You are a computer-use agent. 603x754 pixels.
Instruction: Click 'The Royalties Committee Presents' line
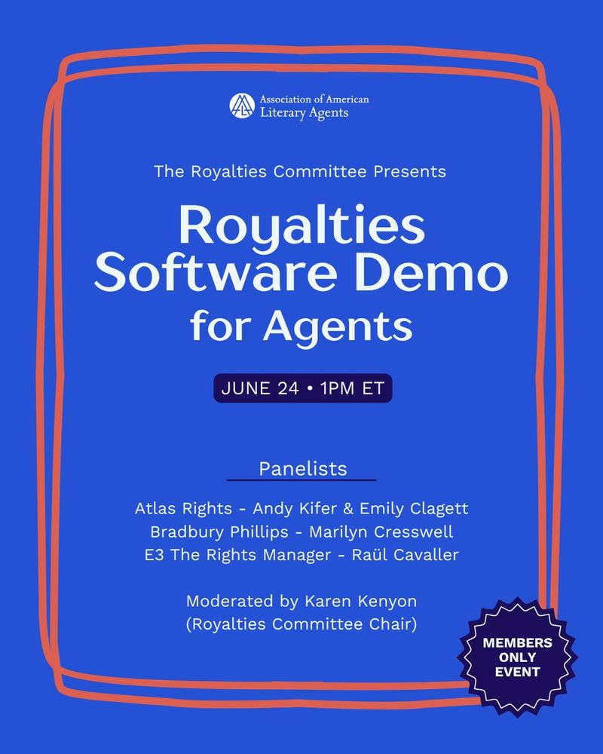[x=300, y=172]
